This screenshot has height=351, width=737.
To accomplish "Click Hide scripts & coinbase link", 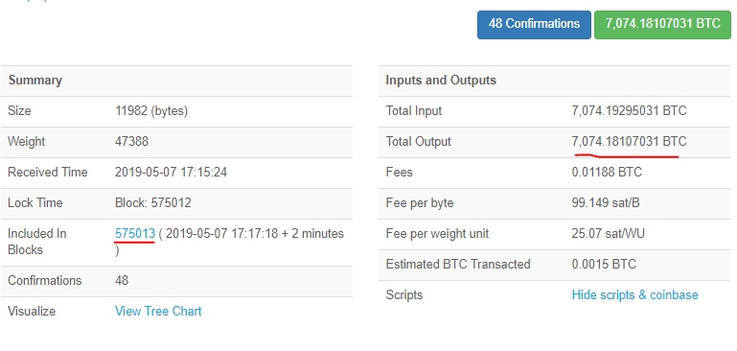I will point(634,295).
